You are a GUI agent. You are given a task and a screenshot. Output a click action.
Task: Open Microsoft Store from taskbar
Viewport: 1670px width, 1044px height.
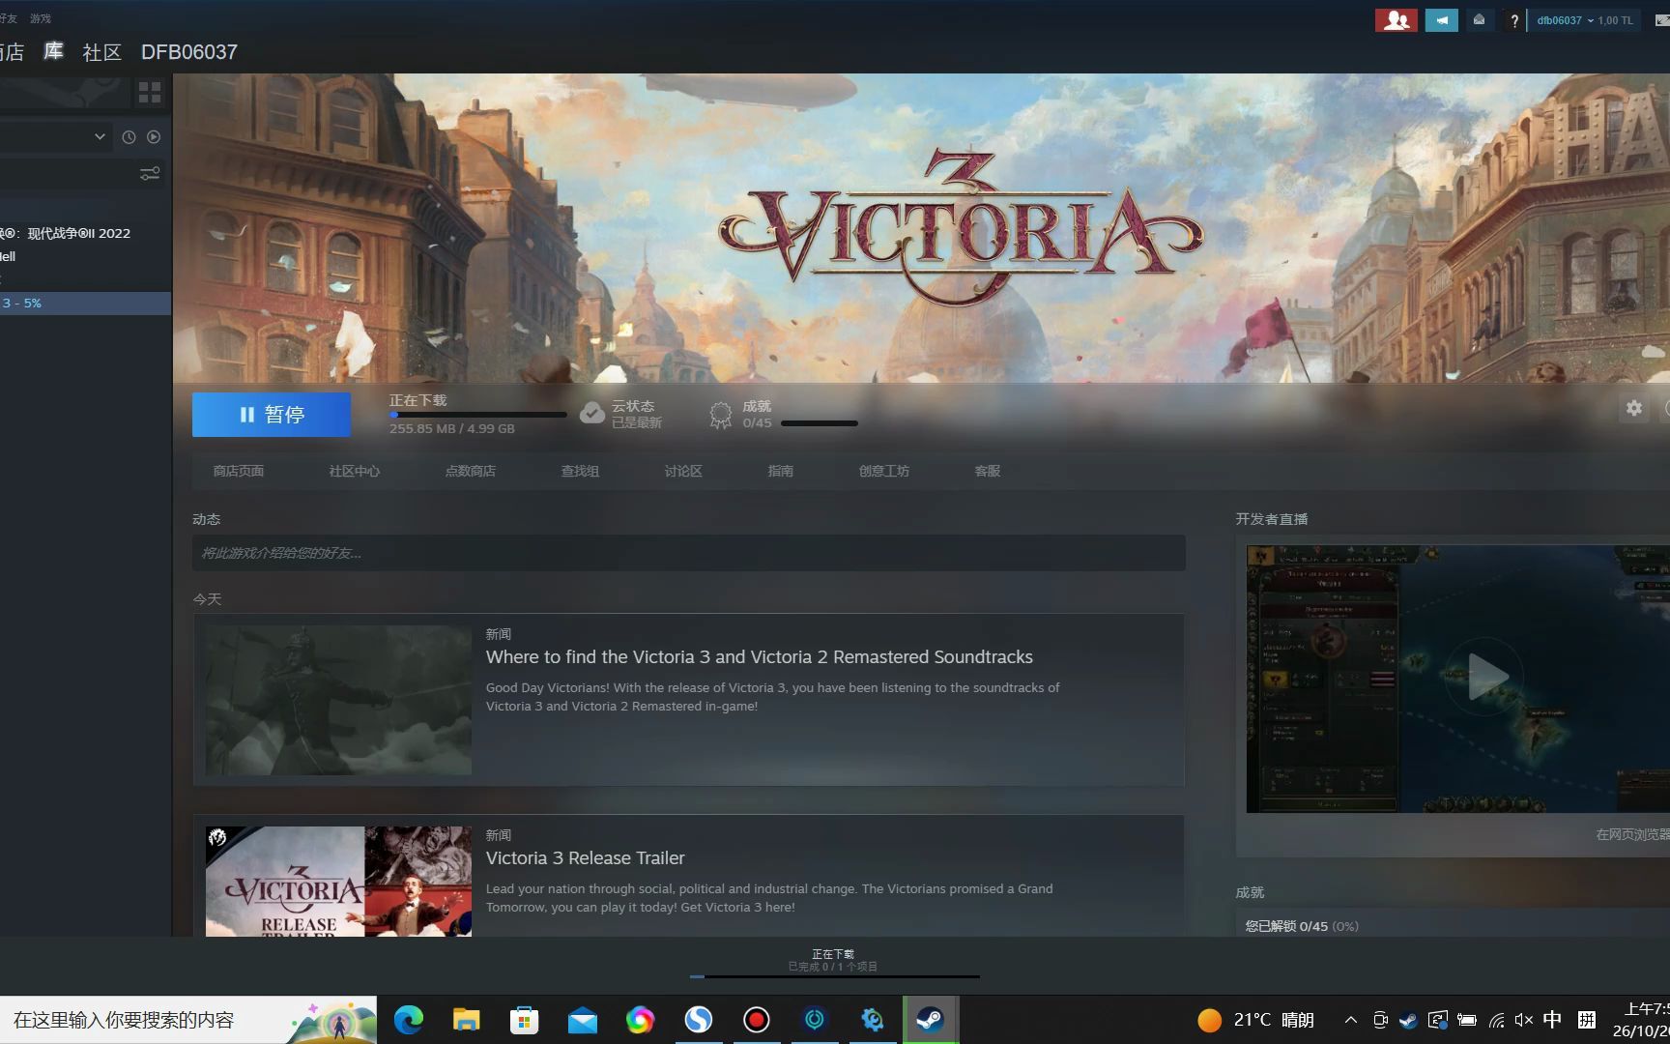click(x=524, y=1020)
